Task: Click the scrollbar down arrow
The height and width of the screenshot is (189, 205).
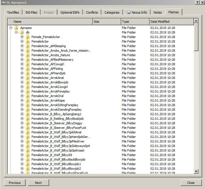Action: 196,171
